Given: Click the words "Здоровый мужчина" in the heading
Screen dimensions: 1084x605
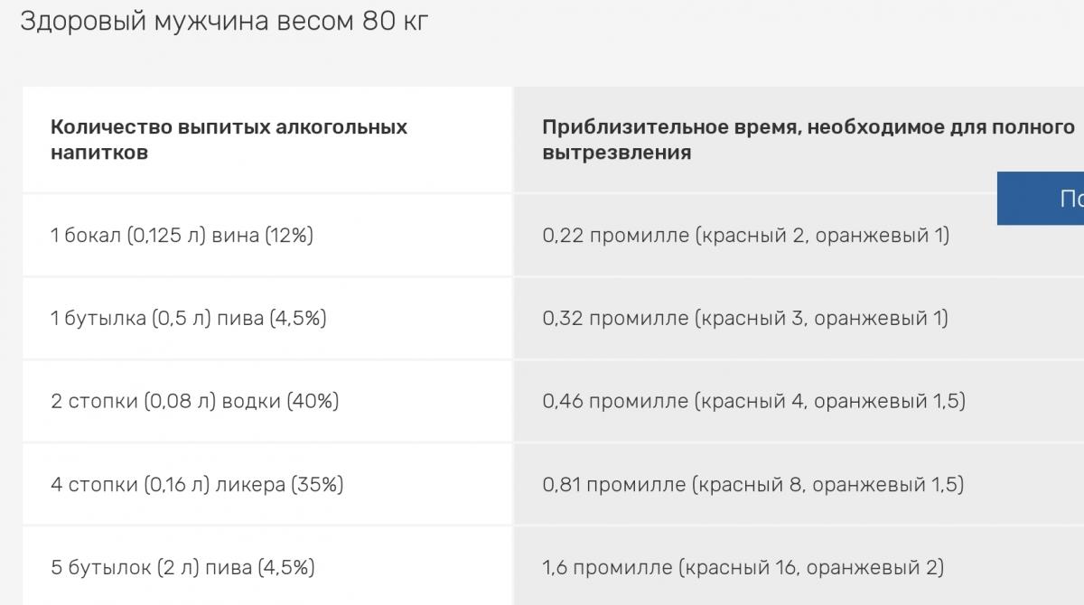Looking at the screenshot, I should tap(145, 21).
